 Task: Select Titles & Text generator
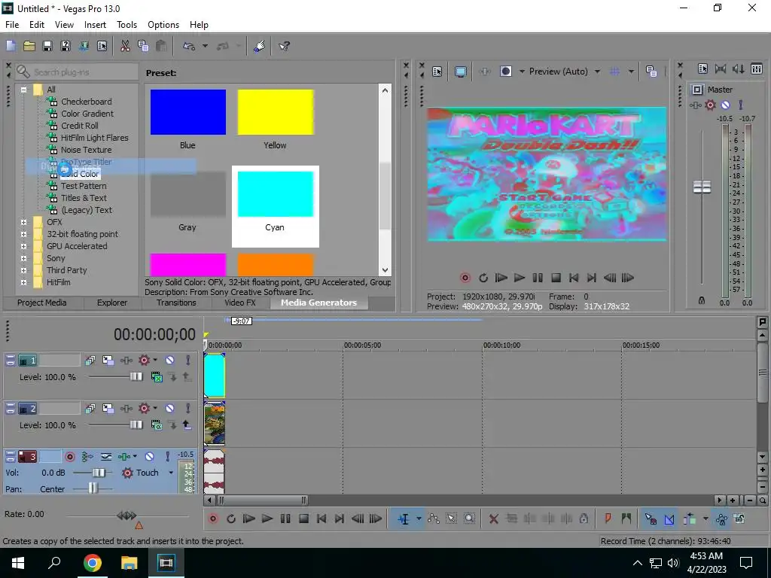(84, 198)
